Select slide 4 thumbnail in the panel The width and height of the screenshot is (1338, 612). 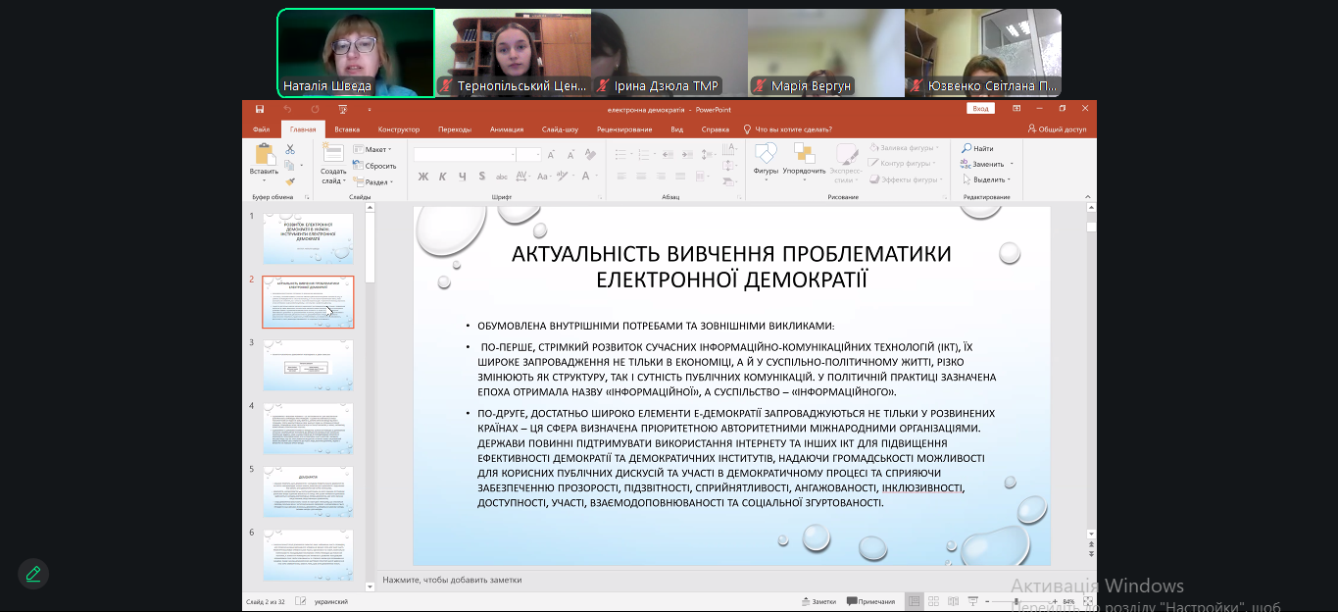308,428
